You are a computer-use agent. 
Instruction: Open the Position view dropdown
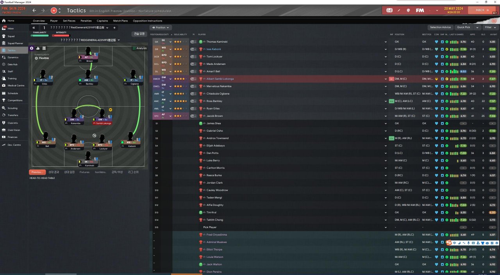[161, 28]
